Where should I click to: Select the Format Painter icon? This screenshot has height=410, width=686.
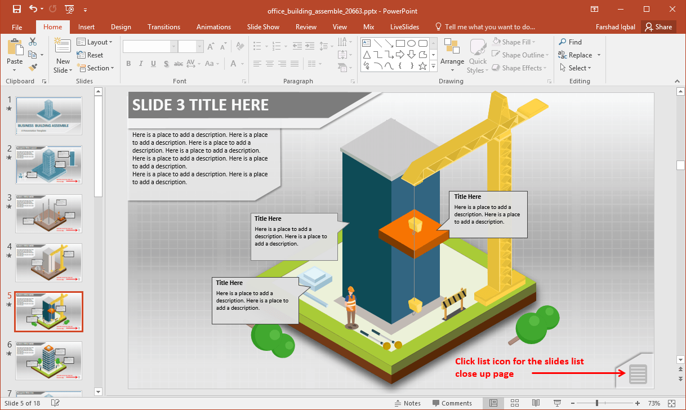pos(34,68)
